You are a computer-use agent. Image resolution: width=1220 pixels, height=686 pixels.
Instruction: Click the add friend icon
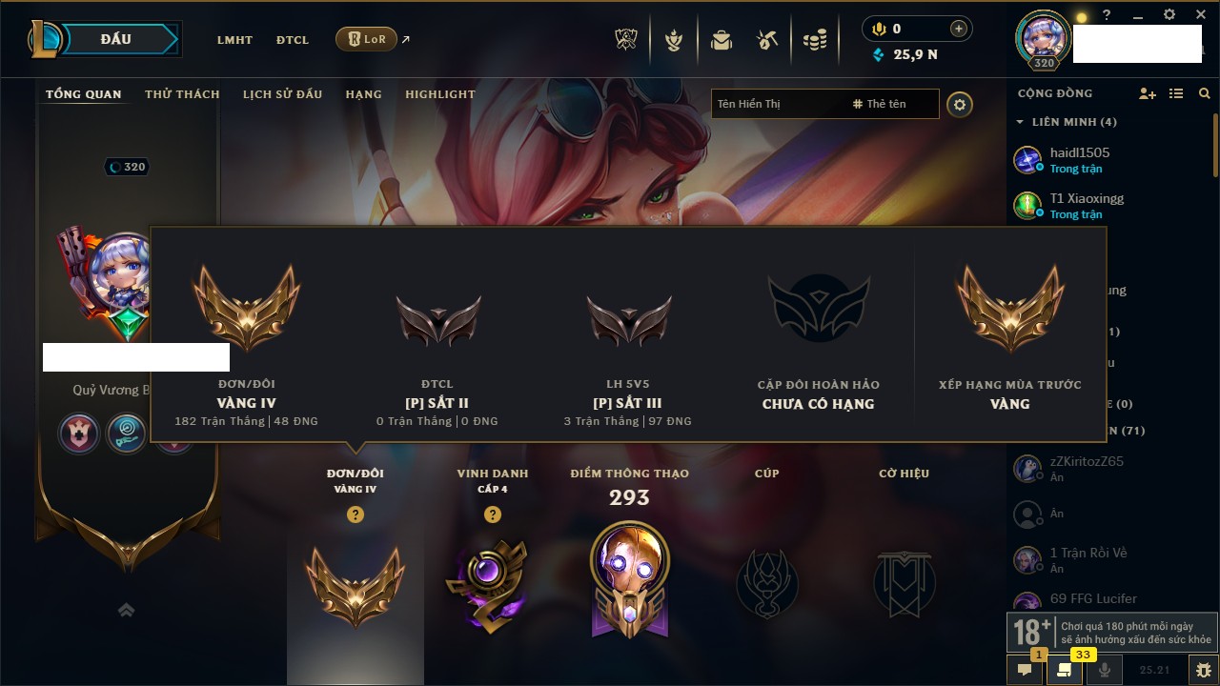[1148, 93]
